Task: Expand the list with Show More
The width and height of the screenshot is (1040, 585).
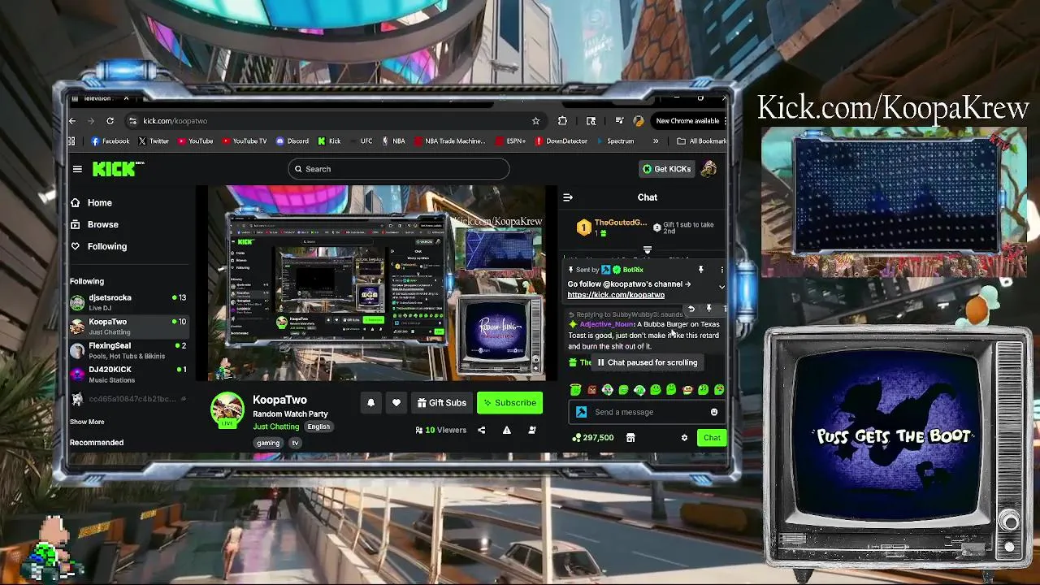Action: 87,422
